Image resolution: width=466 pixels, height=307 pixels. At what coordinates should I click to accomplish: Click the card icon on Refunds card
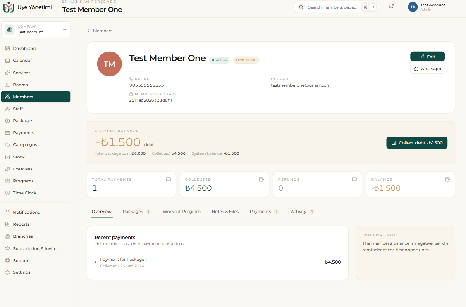(354, 179)
